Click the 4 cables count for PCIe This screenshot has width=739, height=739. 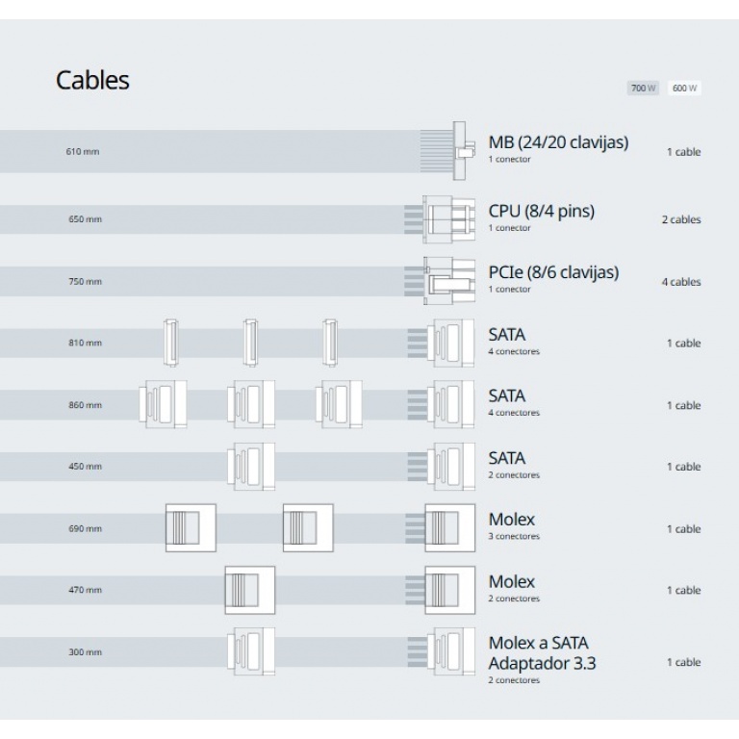(680, 282)
